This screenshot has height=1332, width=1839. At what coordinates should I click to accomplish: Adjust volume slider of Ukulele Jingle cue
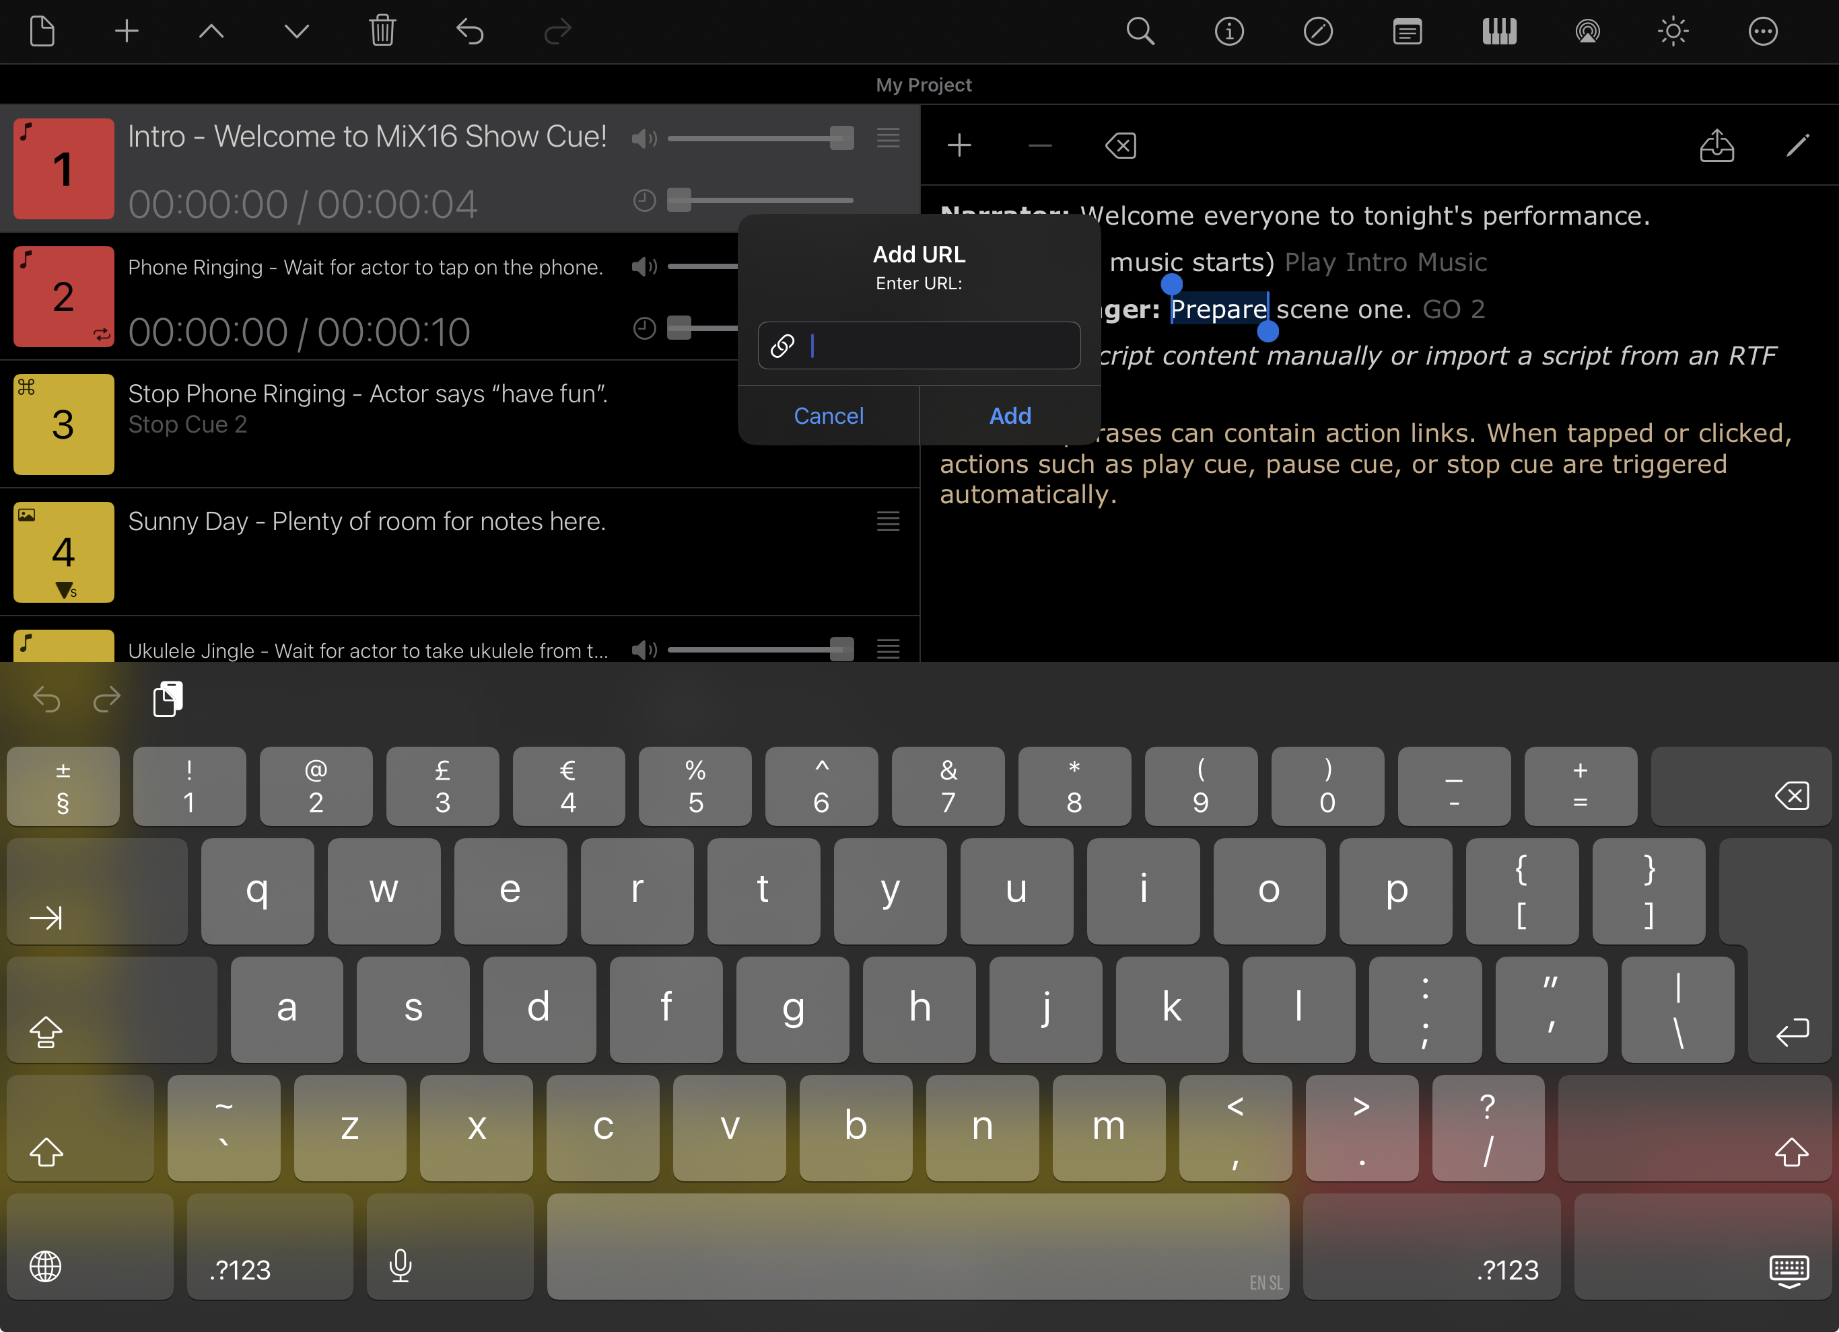[x=761, y=649]
